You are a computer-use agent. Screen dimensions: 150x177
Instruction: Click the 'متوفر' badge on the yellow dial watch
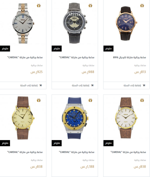coord(5,143)
